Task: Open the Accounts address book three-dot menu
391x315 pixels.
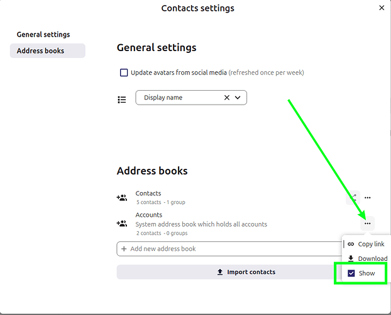Action: [x=368, y=223]
